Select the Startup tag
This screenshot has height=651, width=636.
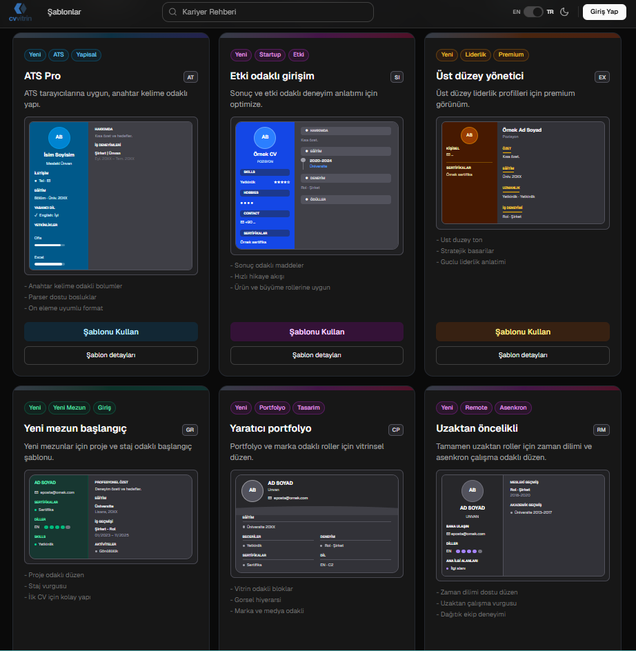(x=270, y=54)
